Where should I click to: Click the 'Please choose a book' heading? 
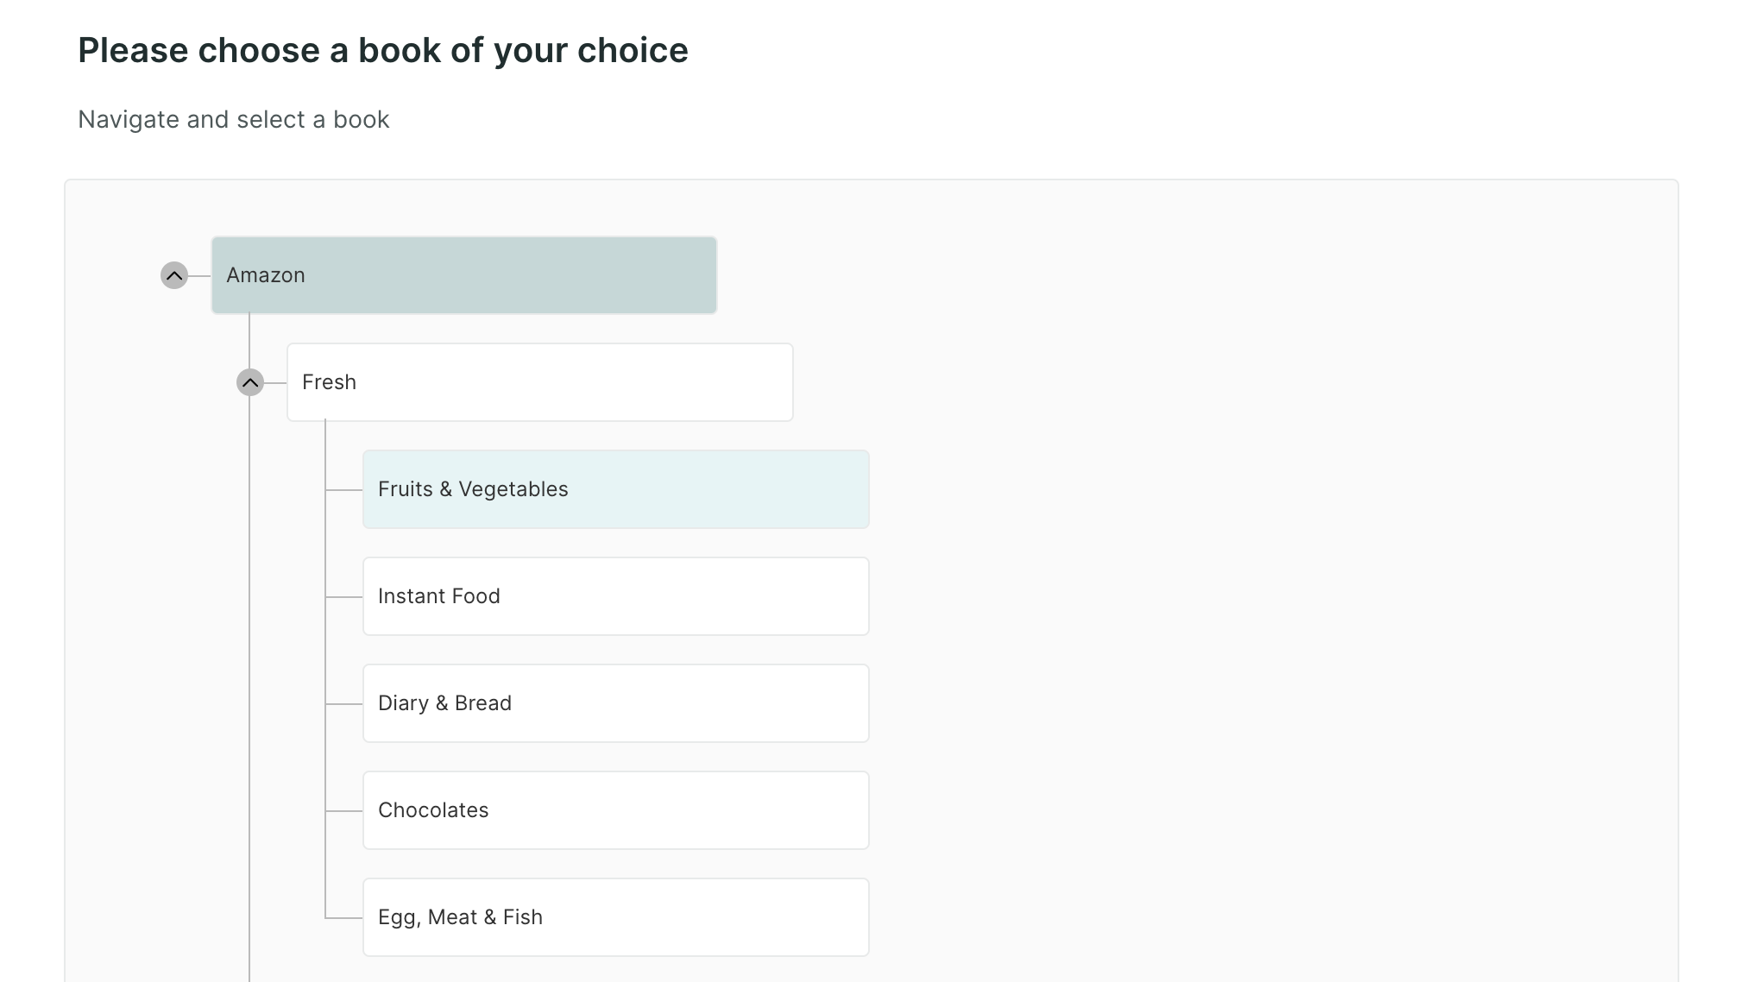[x=383, y=51]
